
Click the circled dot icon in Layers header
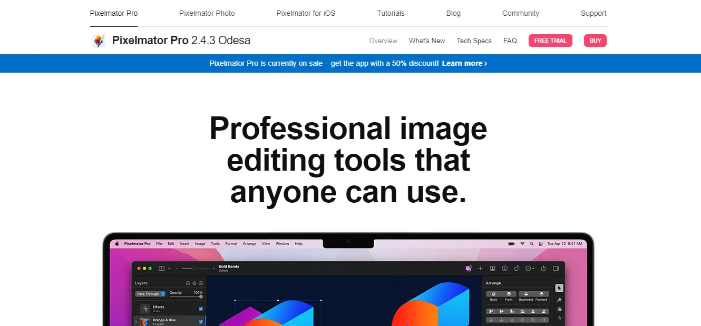click(x=201, y=283)
